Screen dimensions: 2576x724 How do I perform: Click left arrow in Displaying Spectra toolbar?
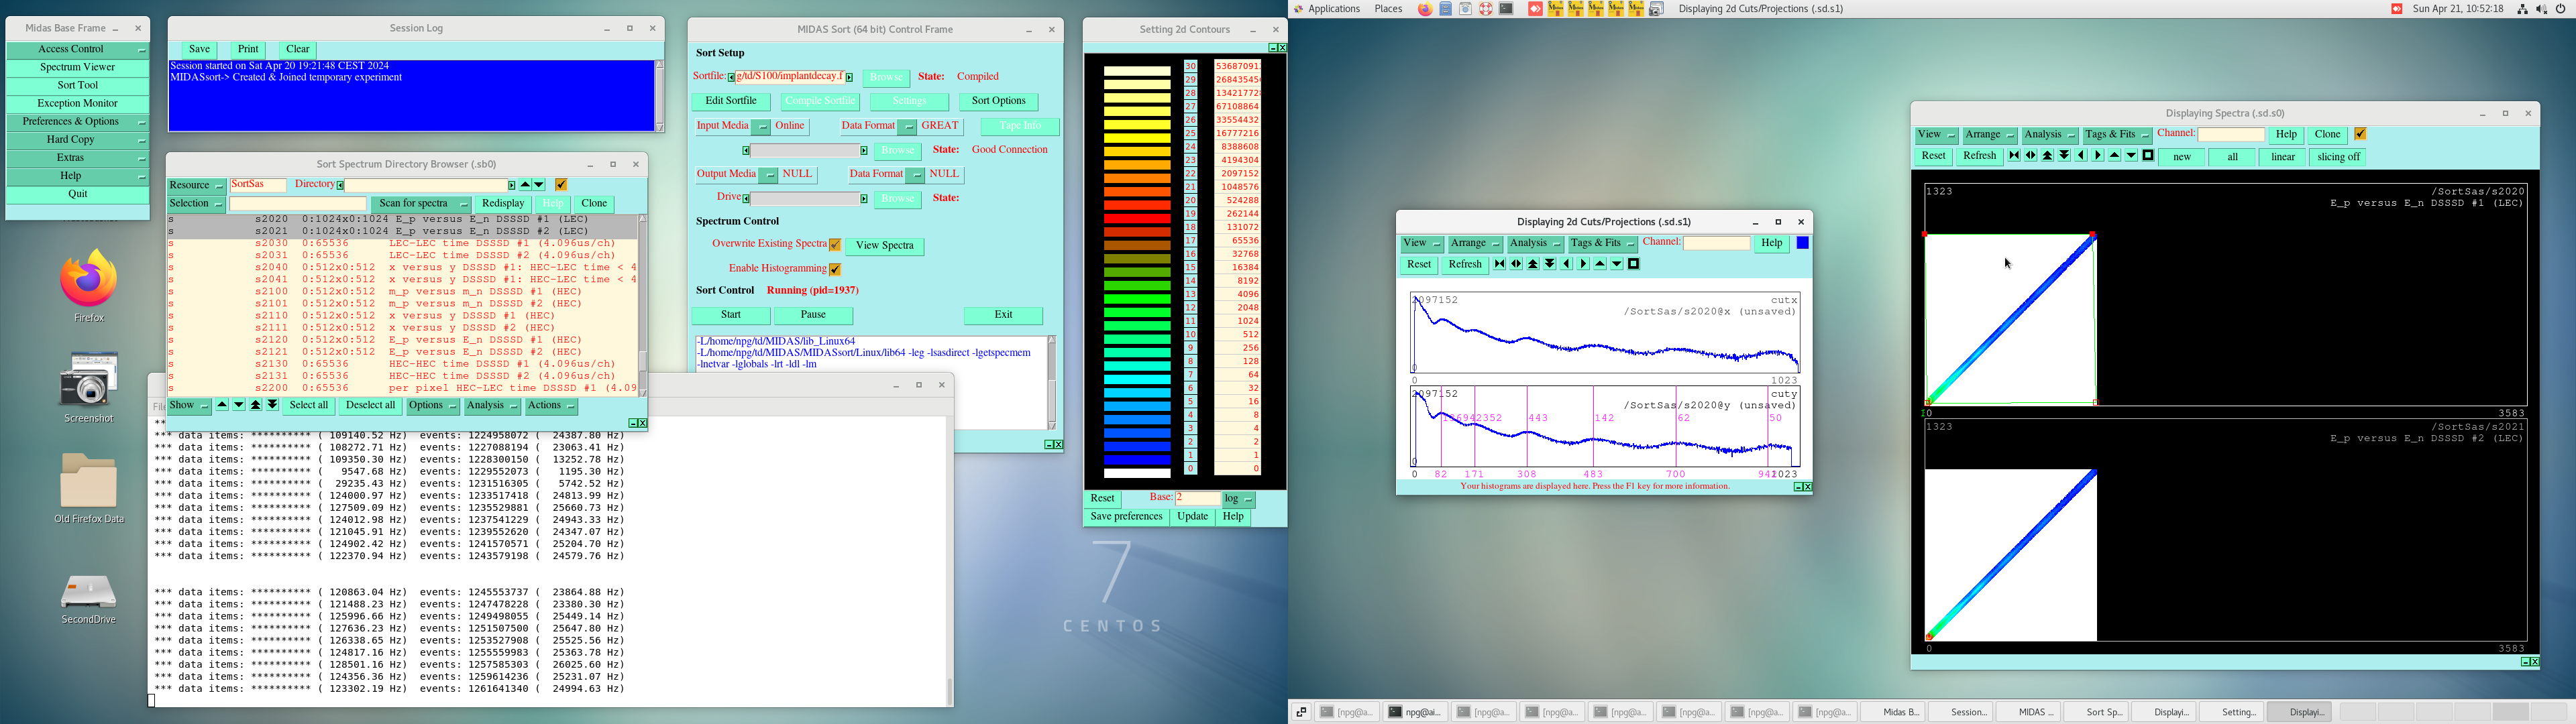[2081, 156]
